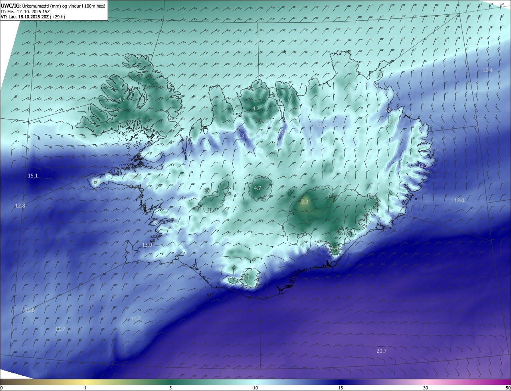Click the 12.0 value label
511x391 pixels.
(x=459, y=200)
